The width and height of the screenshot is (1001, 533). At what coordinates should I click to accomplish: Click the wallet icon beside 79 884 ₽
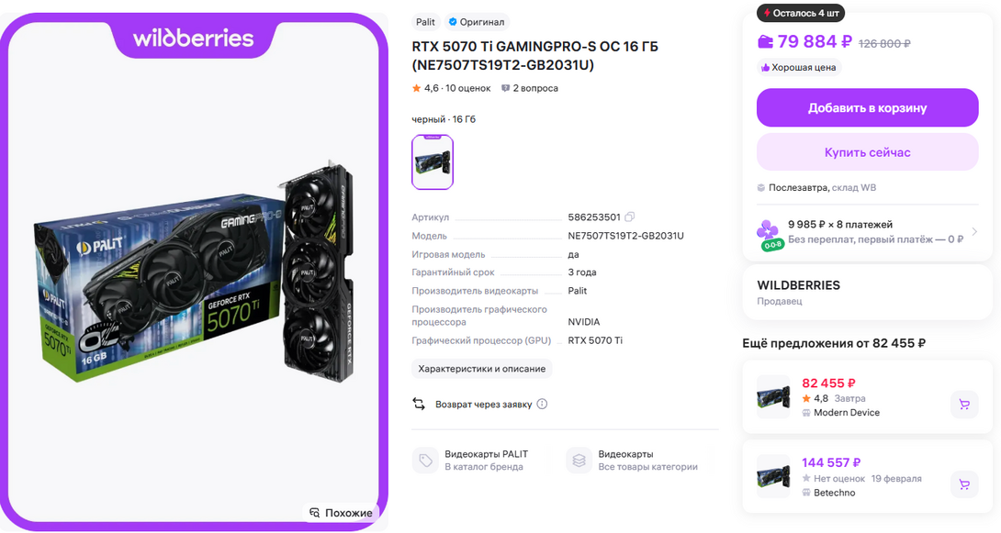[765, 42]
